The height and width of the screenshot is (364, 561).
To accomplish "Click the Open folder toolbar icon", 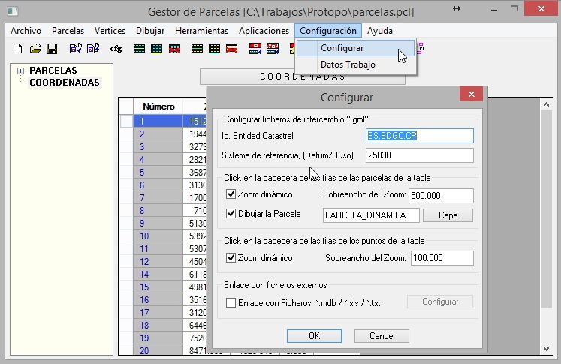I will (x=35, y=48).
